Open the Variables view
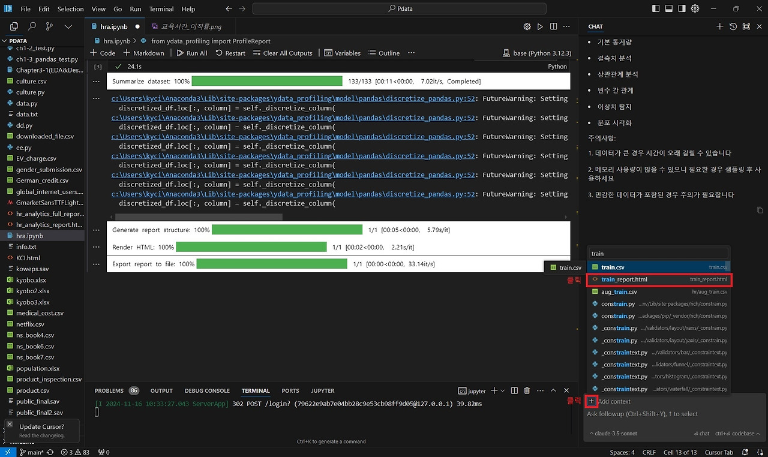 click(343, 53)
